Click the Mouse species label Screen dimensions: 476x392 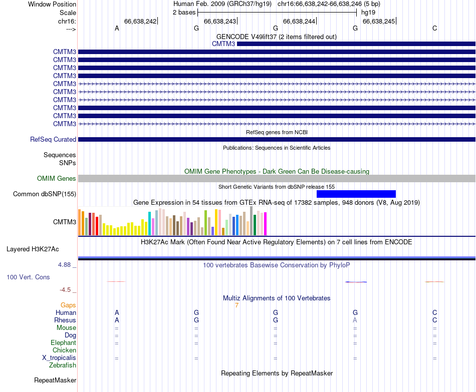tap(66, 328)
